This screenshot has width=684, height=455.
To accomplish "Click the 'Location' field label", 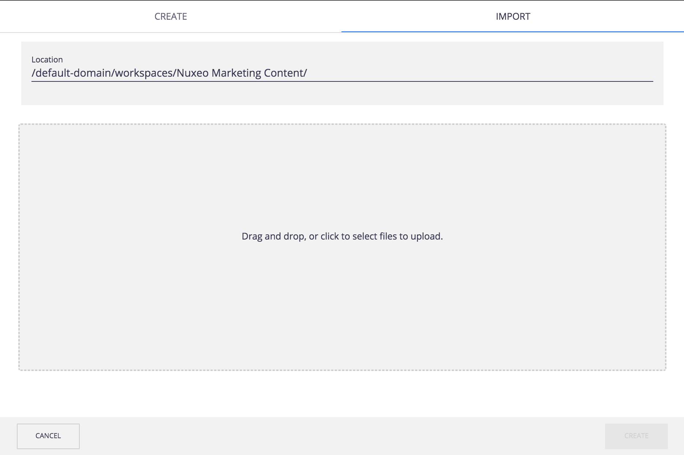I will [47, 60].
